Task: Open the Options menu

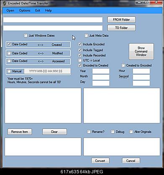Action: tap(25, 10)
